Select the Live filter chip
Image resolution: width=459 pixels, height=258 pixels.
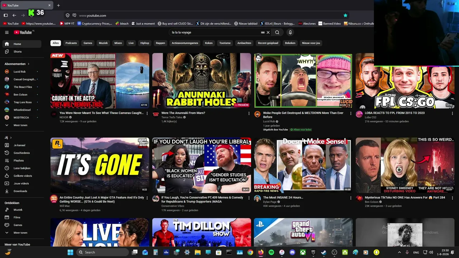coord(131,43)
